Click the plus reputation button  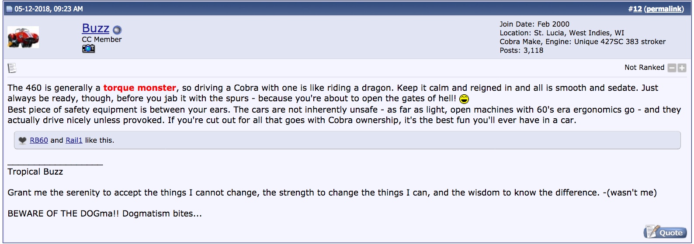tap(682, 68)
